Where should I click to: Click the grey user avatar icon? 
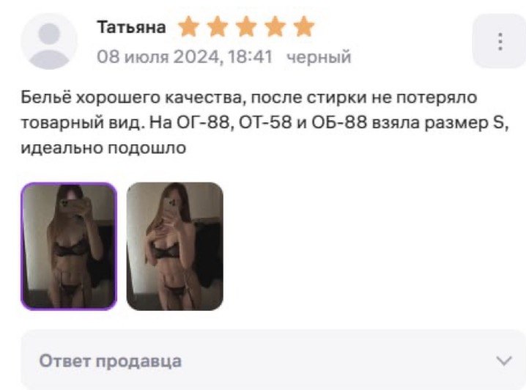[49, 41]
